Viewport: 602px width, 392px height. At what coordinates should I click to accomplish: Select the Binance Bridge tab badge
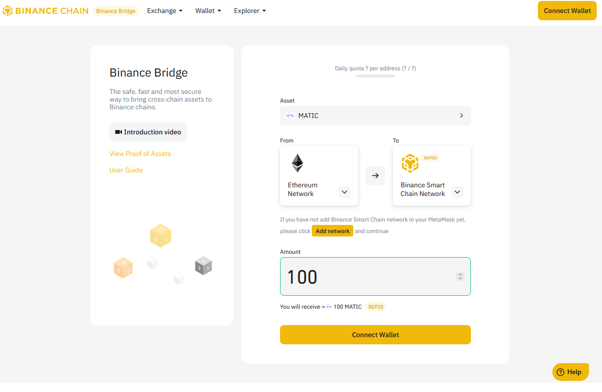(x=116, y=11)
